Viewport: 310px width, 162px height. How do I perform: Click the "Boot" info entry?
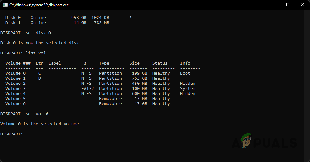185,73
